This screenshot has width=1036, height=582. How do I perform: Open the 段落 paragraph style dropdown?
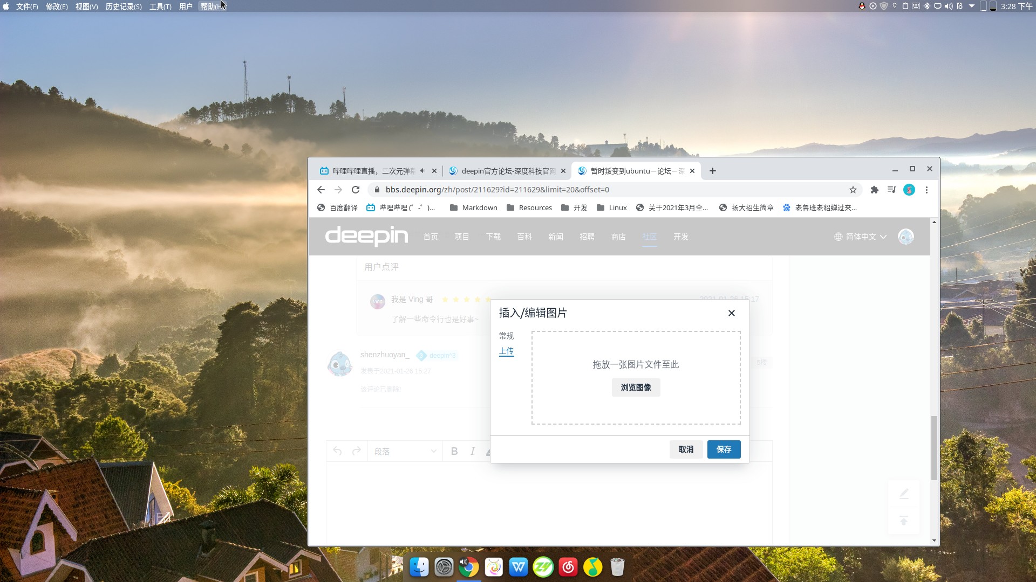tap(405, 452)
